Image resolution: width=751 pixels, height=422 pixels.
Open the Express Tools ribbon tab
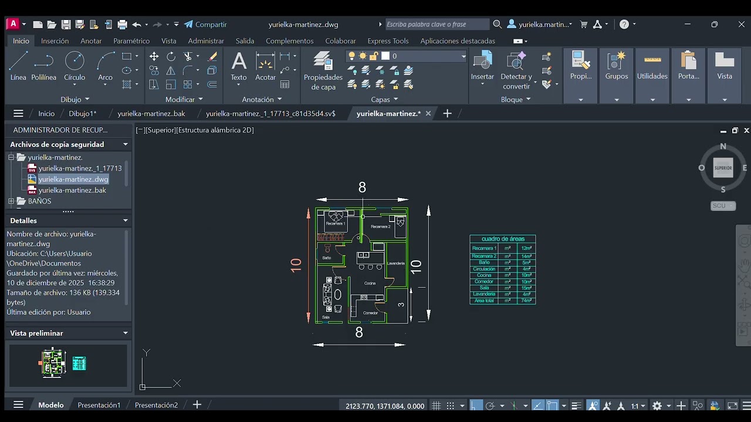388,41
